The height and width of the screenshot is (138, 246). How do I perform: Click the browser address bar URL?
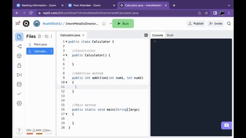91,13
